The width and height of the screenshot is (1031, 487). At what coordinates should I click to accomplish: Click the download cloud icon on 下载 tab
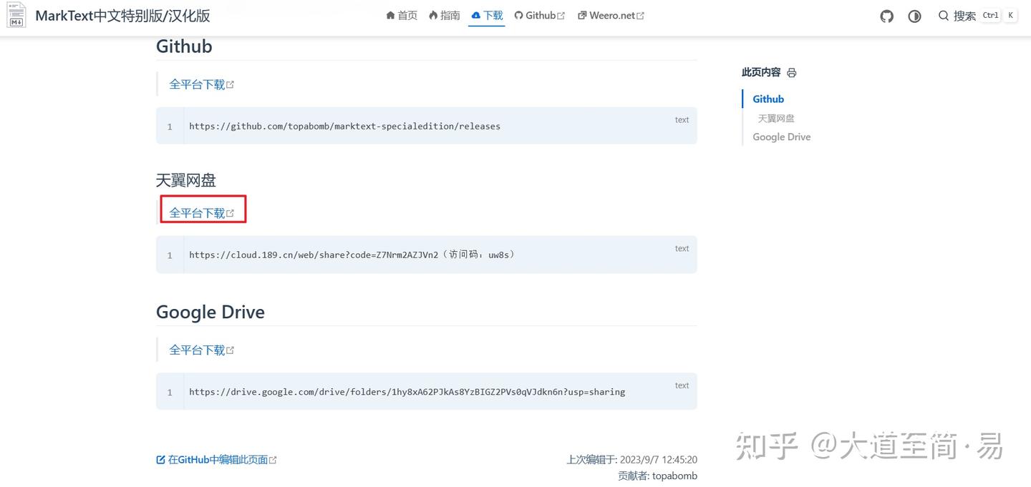coord(474,14)
